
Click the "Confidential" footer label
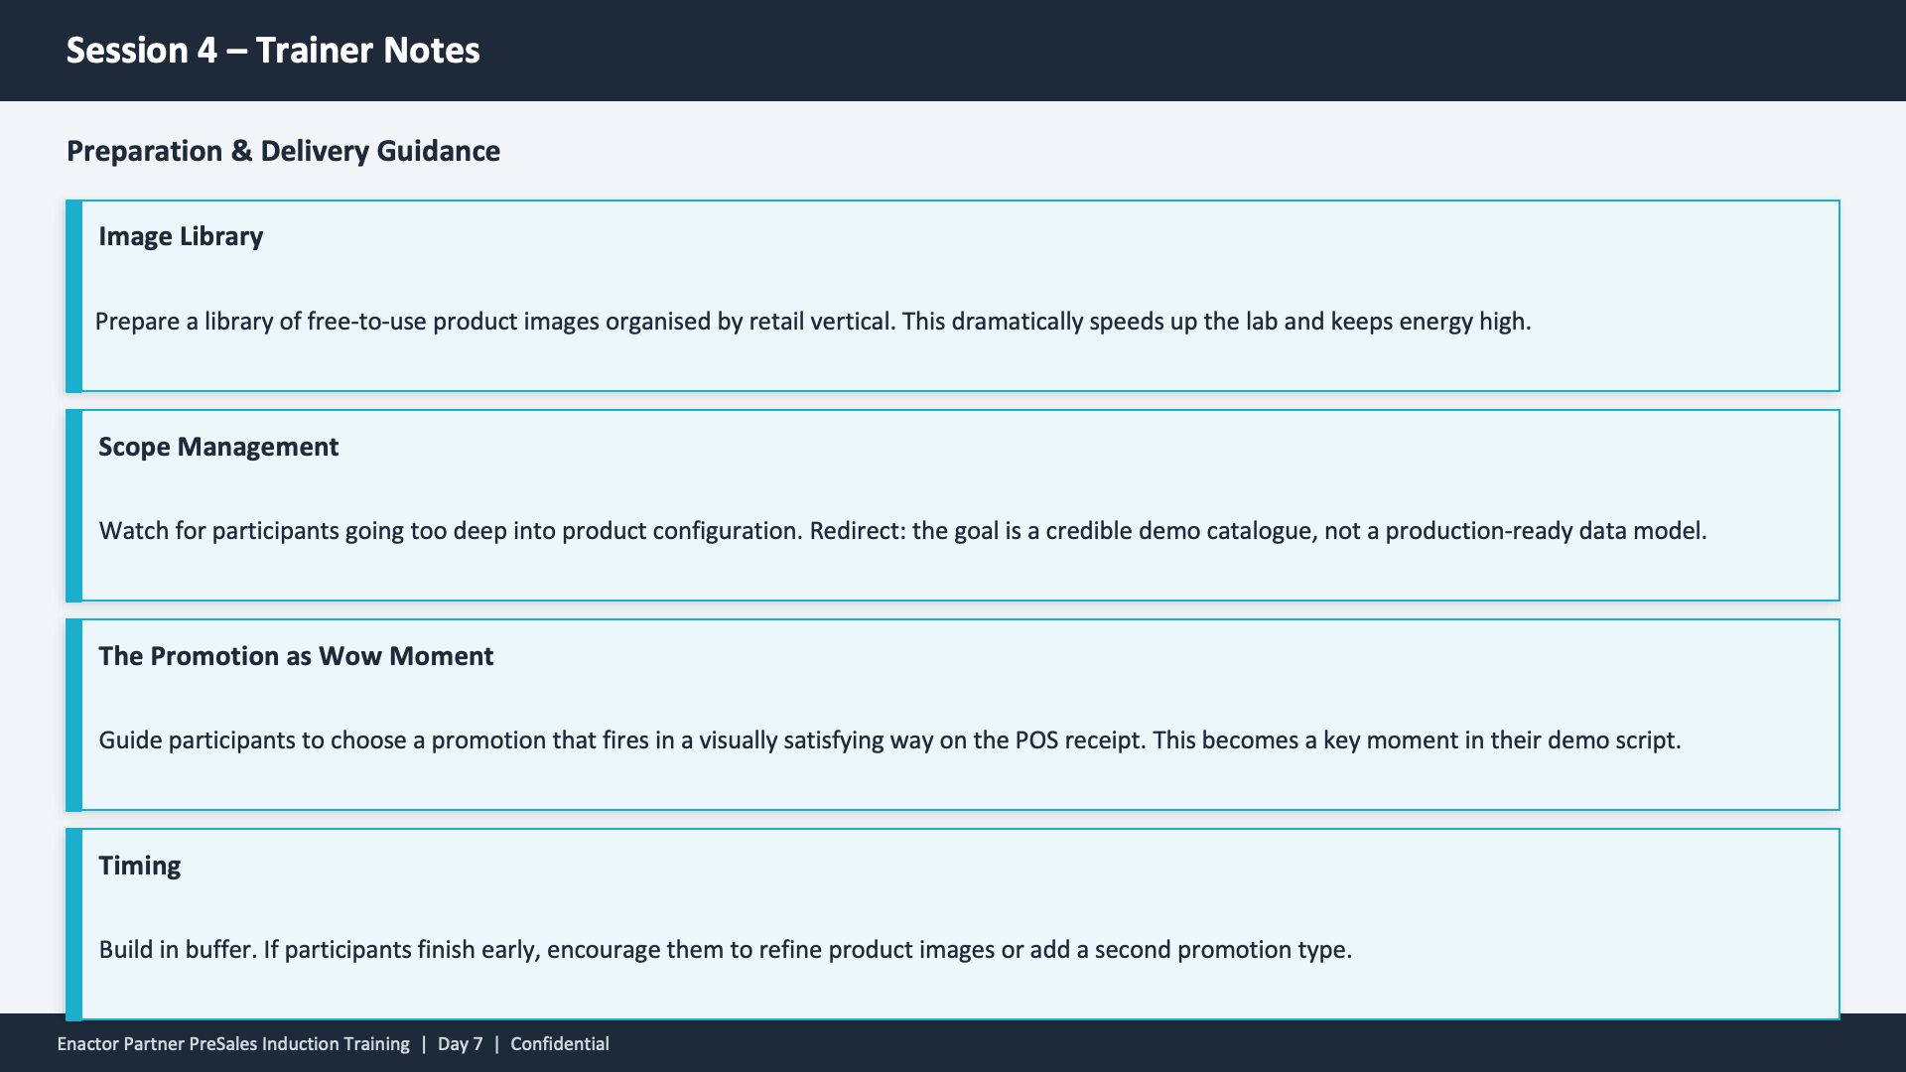point(560,1044)
